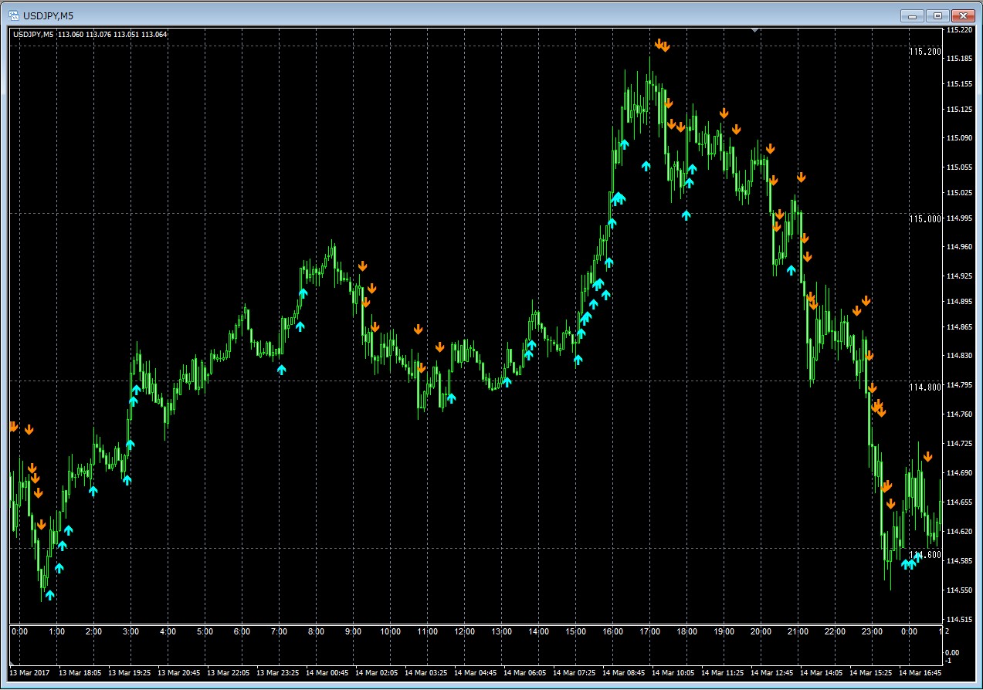This screenshot has width=983, height=690.
Task: Click 114.655 on the price scale
Action: [x=960, y=502]
